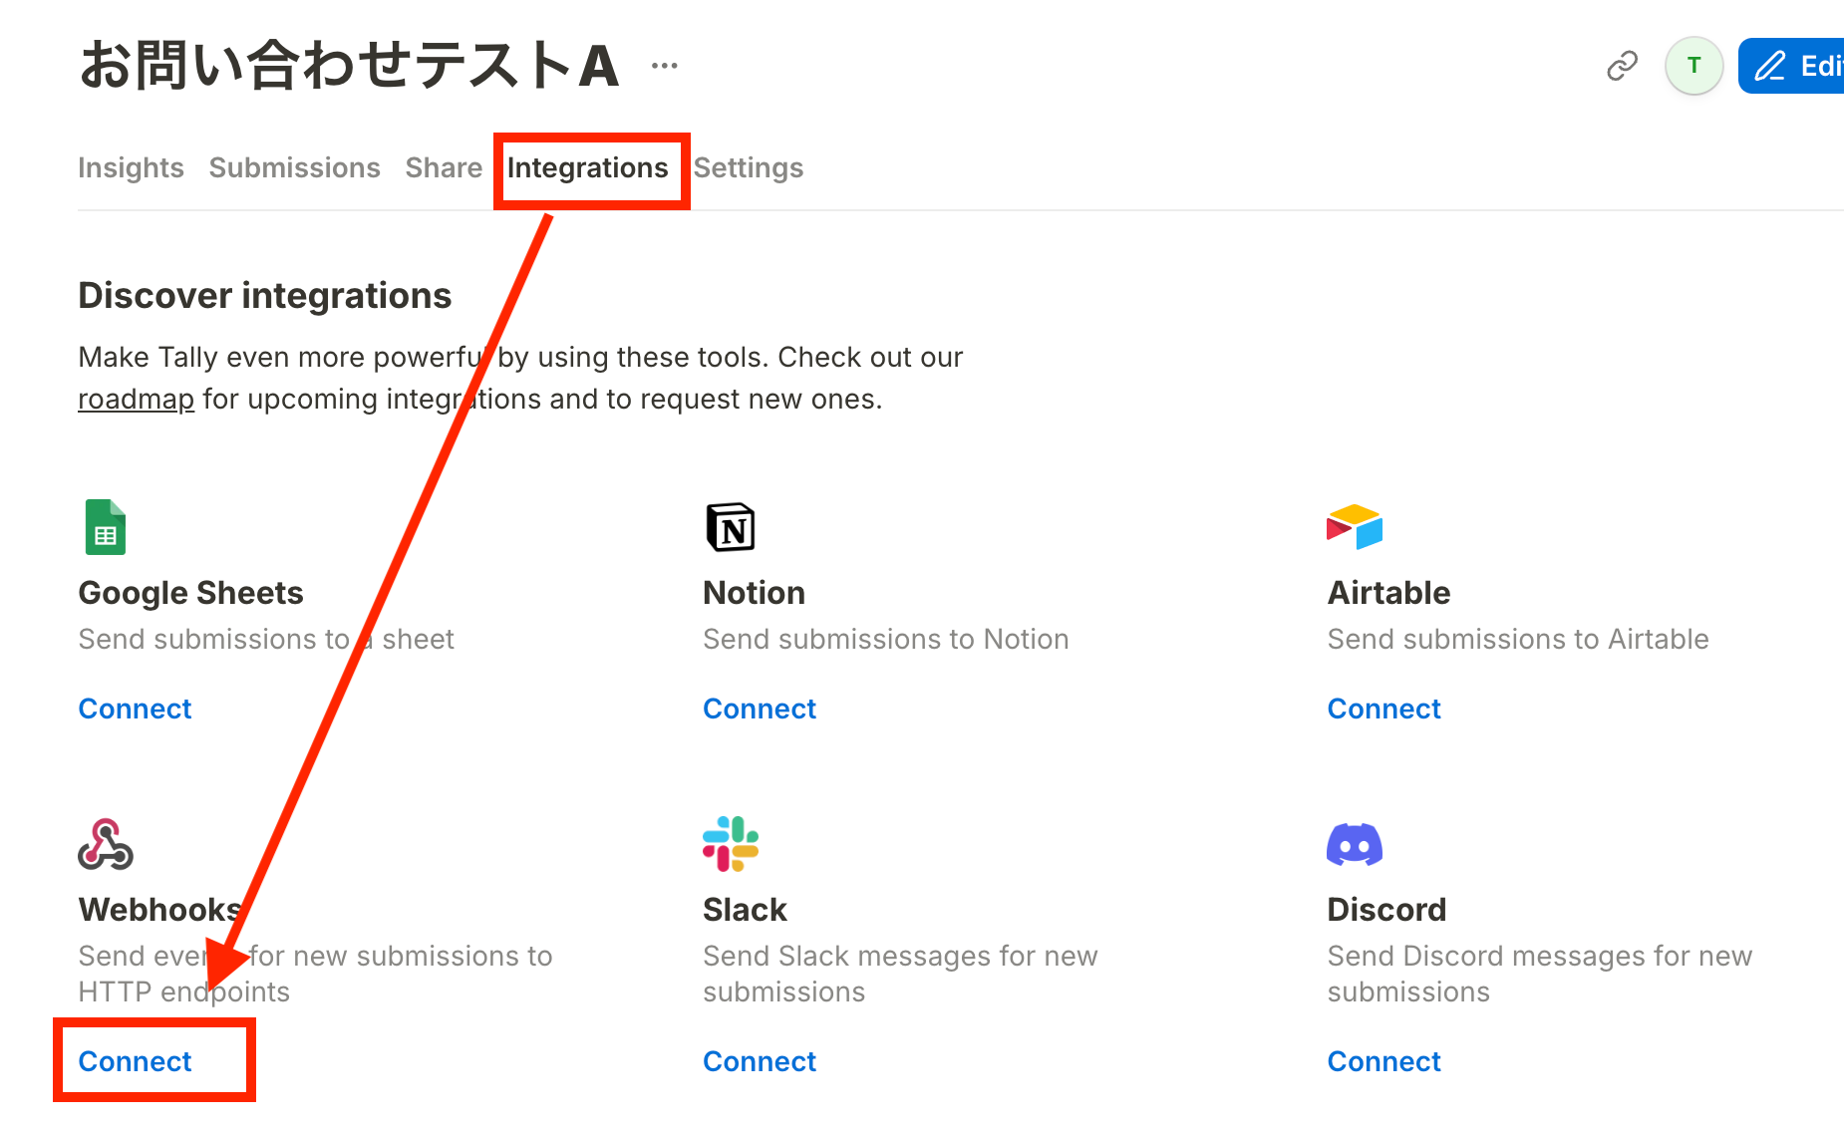Switch to the Insights tab
1844x1130 pixels.
pos(131,167)
